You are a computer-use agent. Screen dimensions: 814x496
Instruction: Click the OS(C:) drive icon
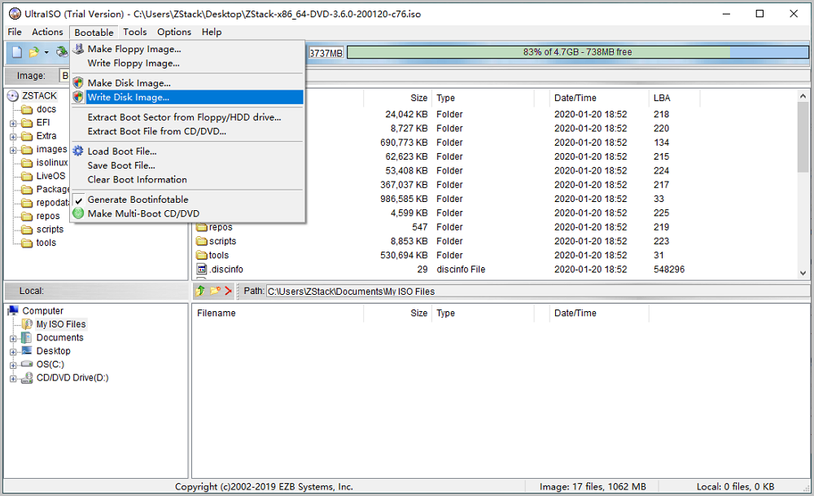(x=27, y=364)
